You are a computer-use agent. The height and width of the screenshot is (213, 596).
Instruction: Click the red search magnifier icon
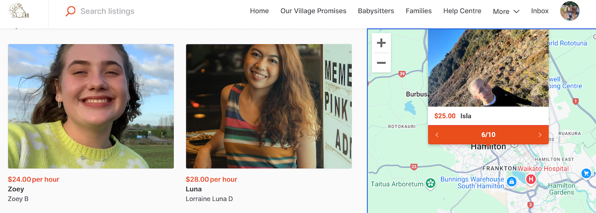click(71, 11)
